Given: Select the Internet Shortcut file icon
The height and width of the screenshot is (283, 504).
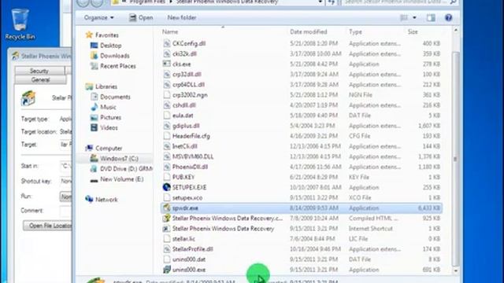Looking at the screenshot, I should click(166, 228).
